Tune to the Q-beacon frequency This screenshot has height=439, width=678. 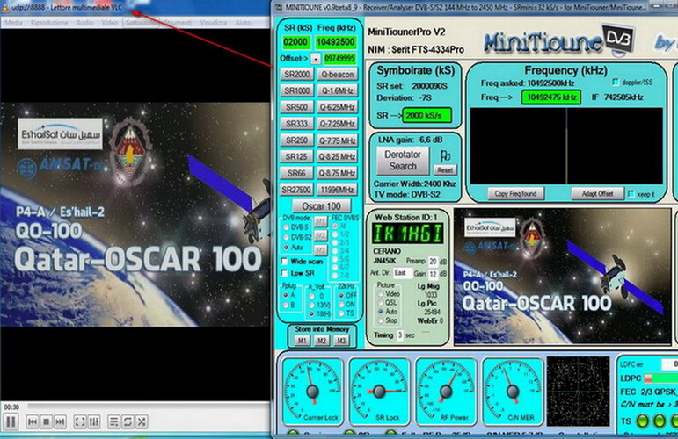tap(338, 75)
